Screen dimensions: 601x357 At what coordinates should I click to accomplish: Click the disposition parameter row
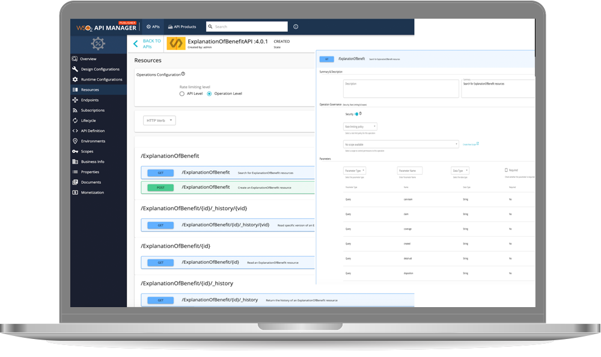tap(439, 273)
